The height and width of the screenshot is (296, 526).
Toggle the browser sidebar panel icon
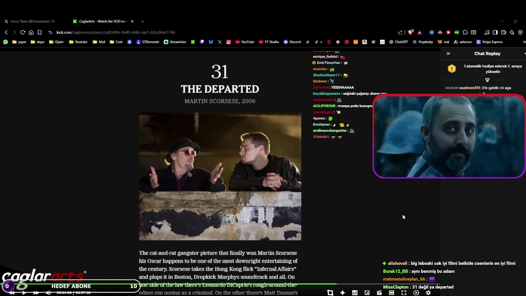click(x=495, y=32)
